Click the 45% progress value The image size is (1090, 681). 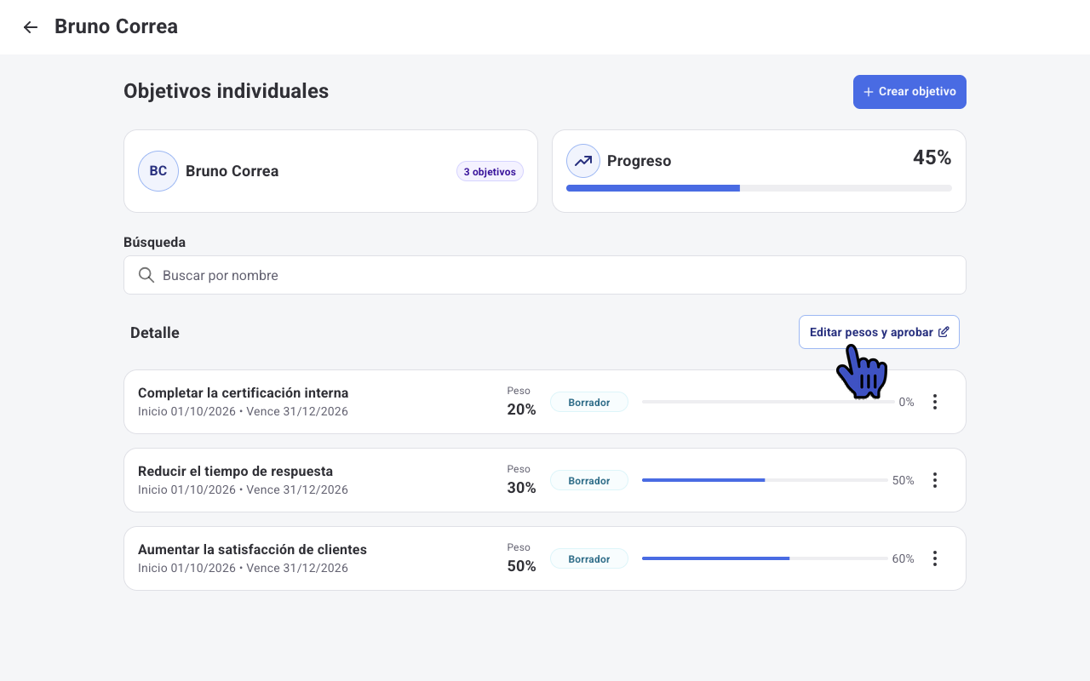932,157
